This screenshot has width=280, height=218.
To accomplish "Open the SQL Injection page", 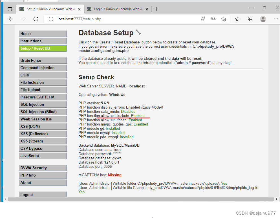I will 43,104.
